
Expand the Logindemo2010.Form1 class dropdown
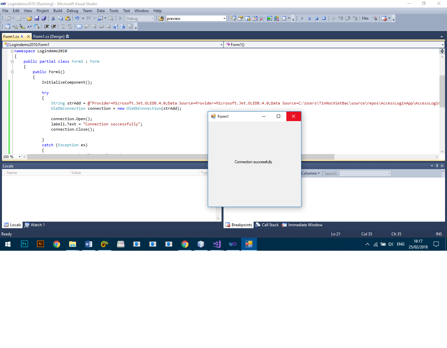[221, 45]
